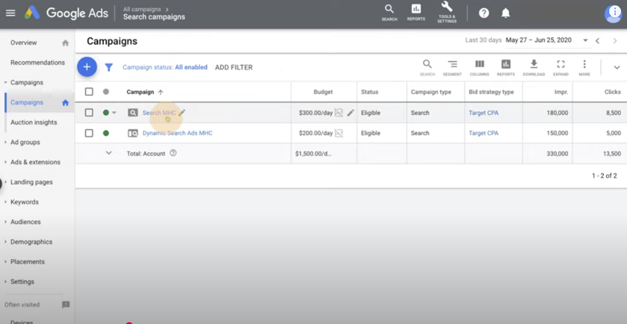Collapse the toolbar chevron at far right
The image size is (627, 324).
click(x=617, y=67)
